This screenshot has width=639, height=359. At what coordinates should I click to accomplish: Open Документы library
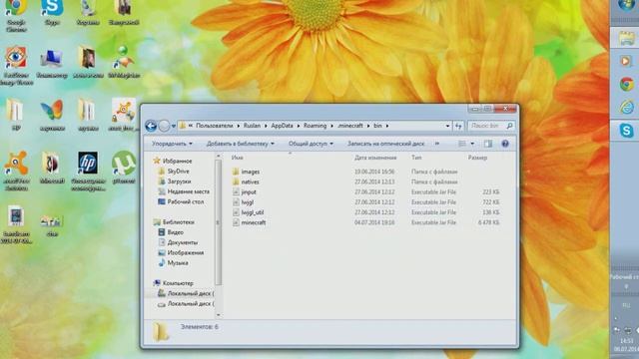click(x=182, y=242)
